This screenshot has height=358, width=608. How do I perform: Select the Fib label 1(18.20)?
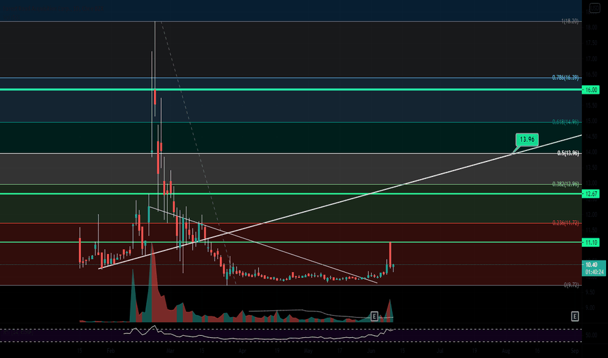570,21
